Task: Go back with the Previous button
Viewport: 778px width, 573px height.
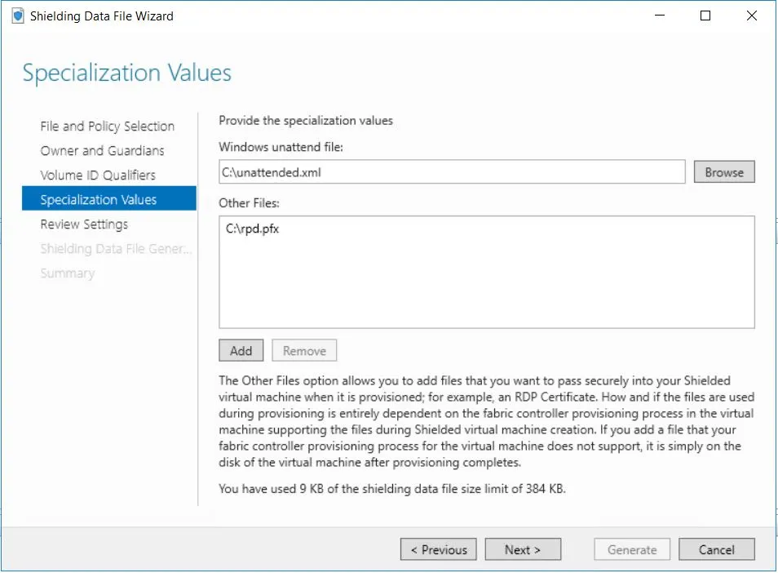Action: (x=439, y=550)
